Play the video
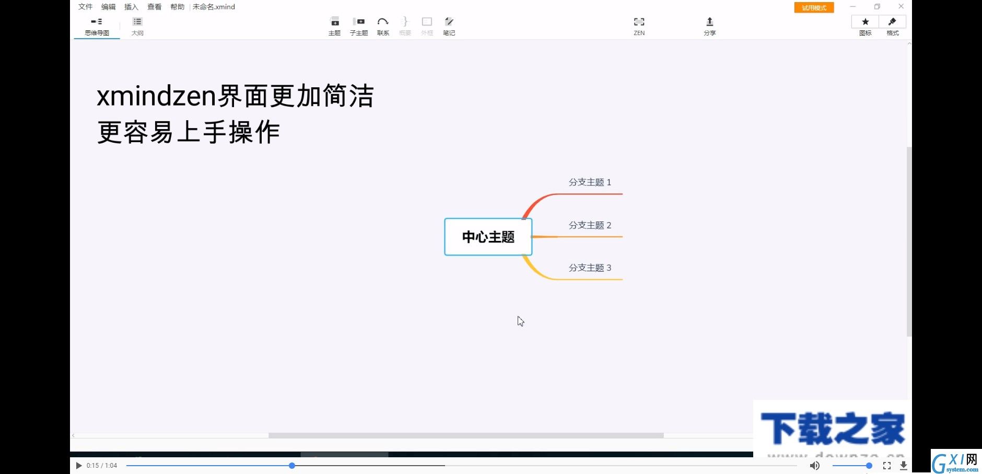Image resolution: width=982 pixels, height=474 pixels. tap(79, 465)
